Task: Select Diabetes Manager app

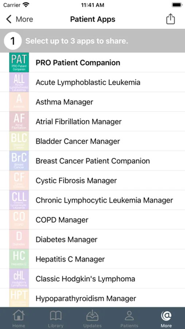Action: [x=92, y=239]
